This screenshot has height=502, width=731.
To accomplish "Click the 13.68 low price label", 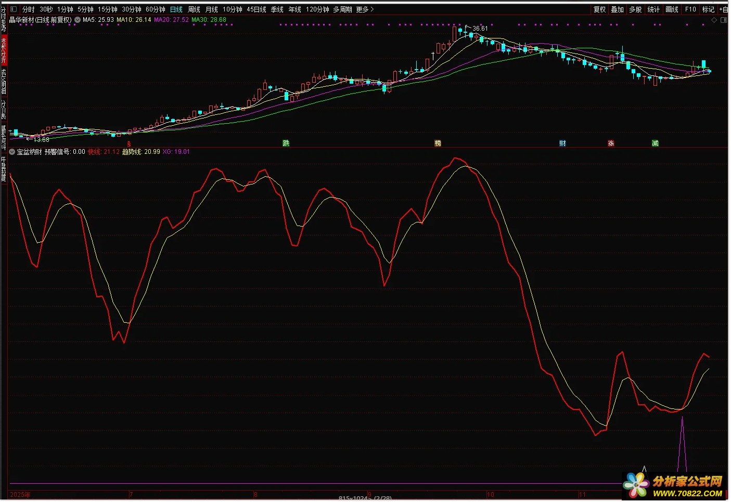I will point(42,140).
